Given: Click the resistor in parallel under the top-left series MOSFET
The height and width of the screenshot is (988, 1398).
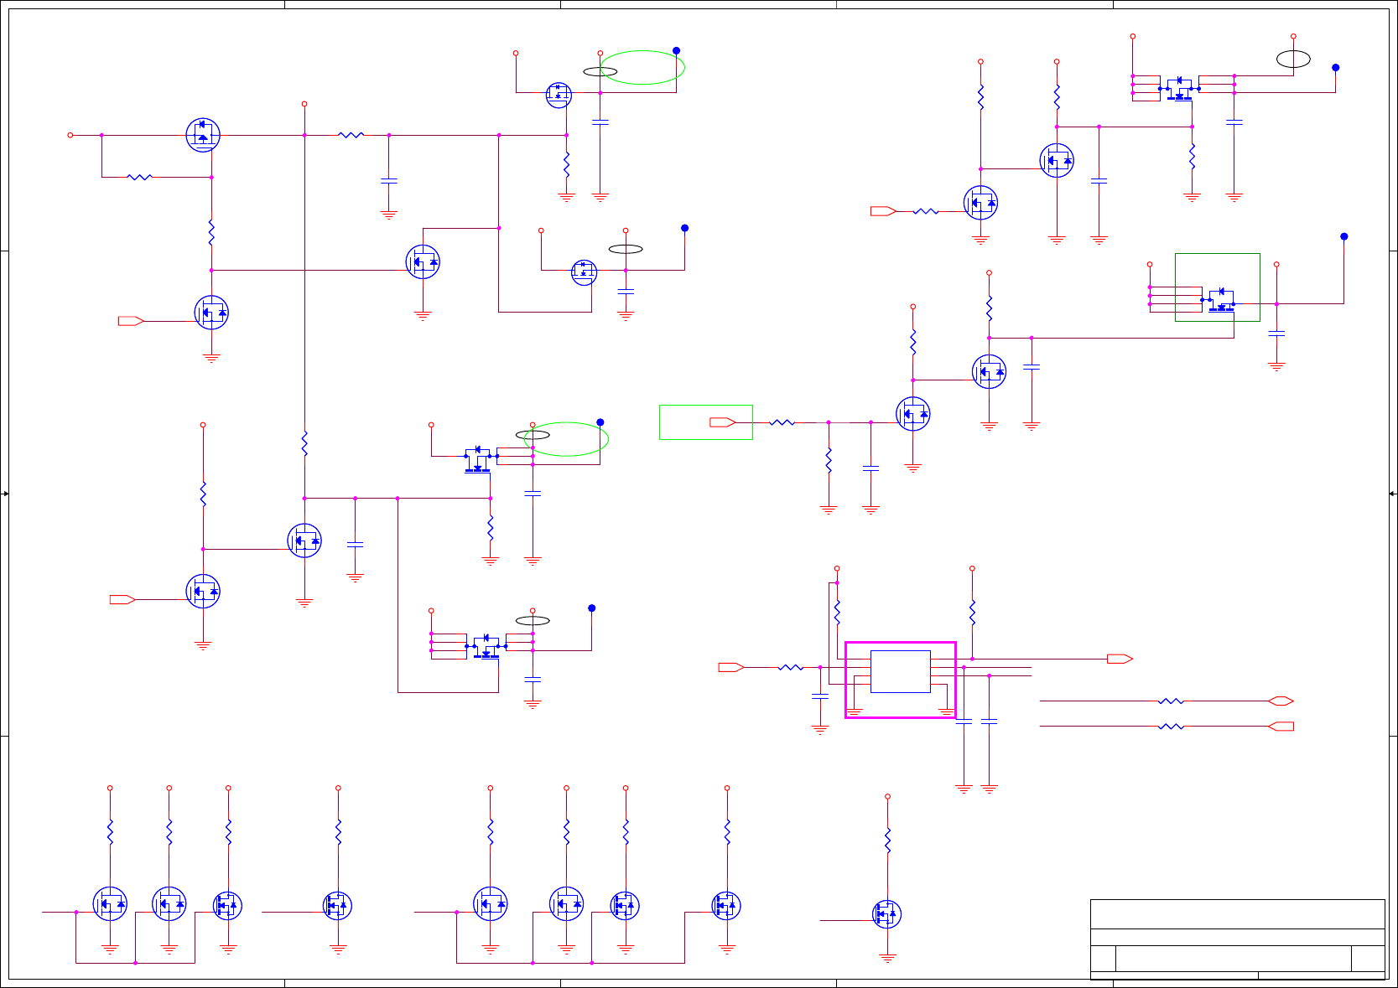Looking at the screenshot, I should (139, 177).
